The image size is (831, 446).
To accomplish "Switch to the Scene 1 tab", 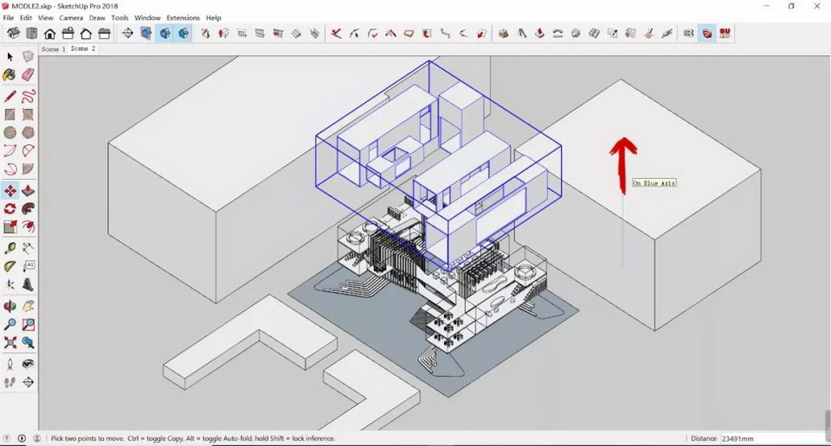I will tap(53, 49).
